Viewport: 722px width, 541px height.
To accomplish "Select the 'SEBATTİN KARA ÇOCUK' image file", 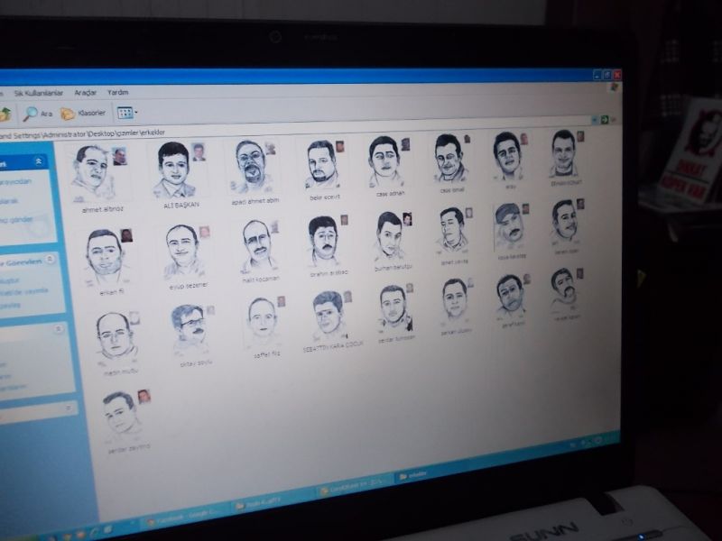I will (x=329, y=317).
